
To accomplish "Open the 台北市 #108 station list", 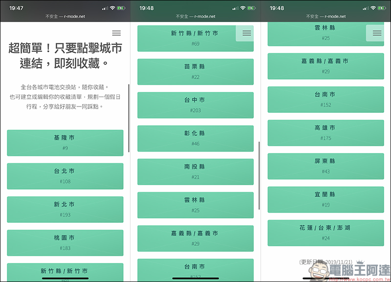I will click(65, 176).
